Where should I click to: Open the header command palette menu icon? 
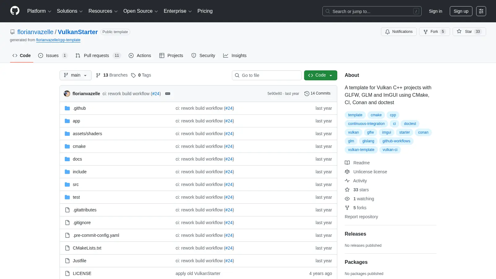[x=481, y=11]
